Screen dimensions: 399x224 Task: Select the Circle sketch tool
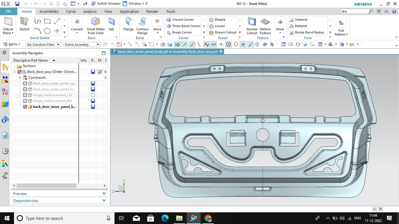click(x=47, y=31)
